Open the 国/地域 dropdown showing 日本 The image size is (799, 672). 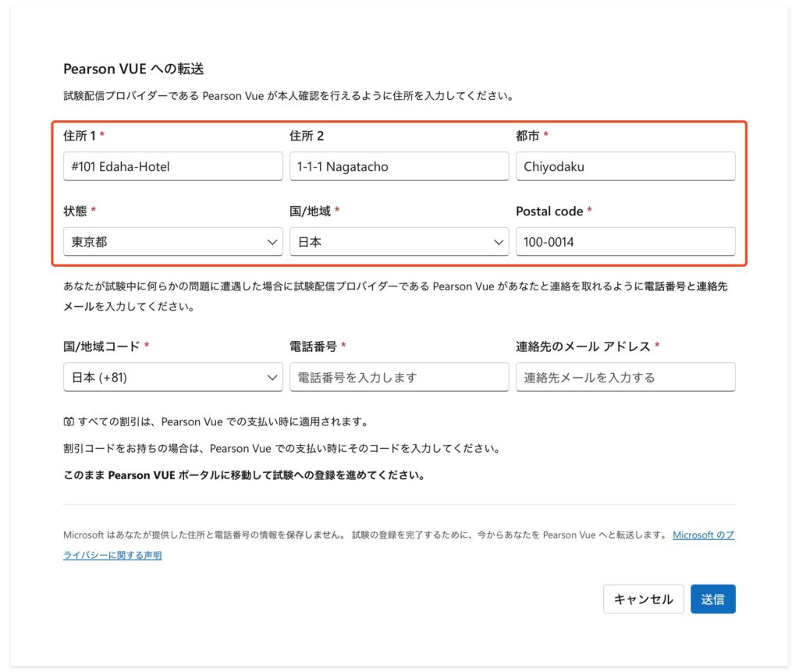pos(399,242)
